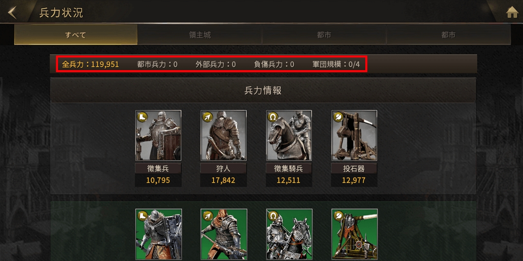Open the green-background infantry unit card
This screenshot has width=523, height=261.
tap(159, 234)
